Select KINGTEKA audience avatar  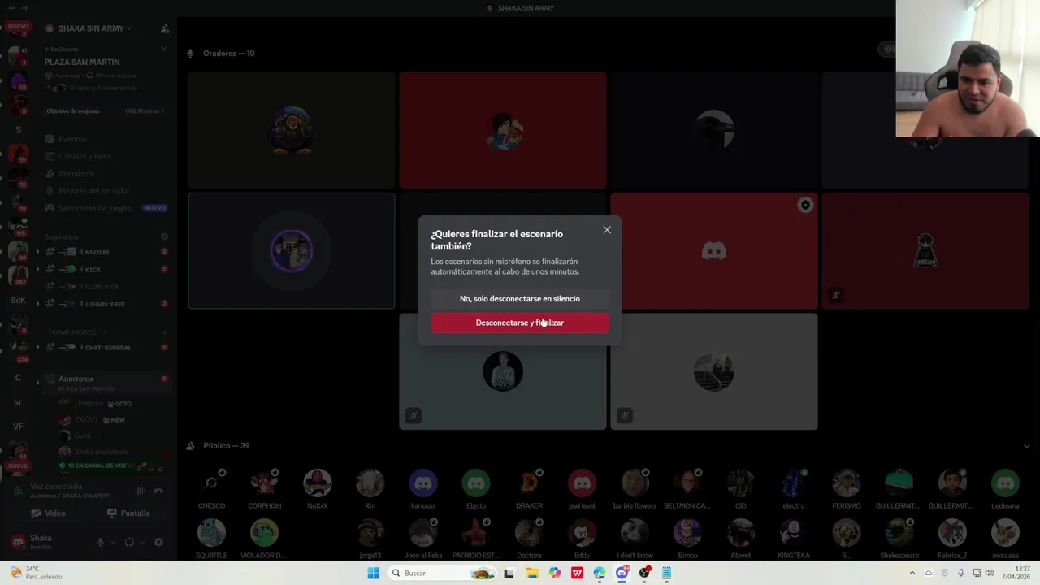[x=793, y=533]
